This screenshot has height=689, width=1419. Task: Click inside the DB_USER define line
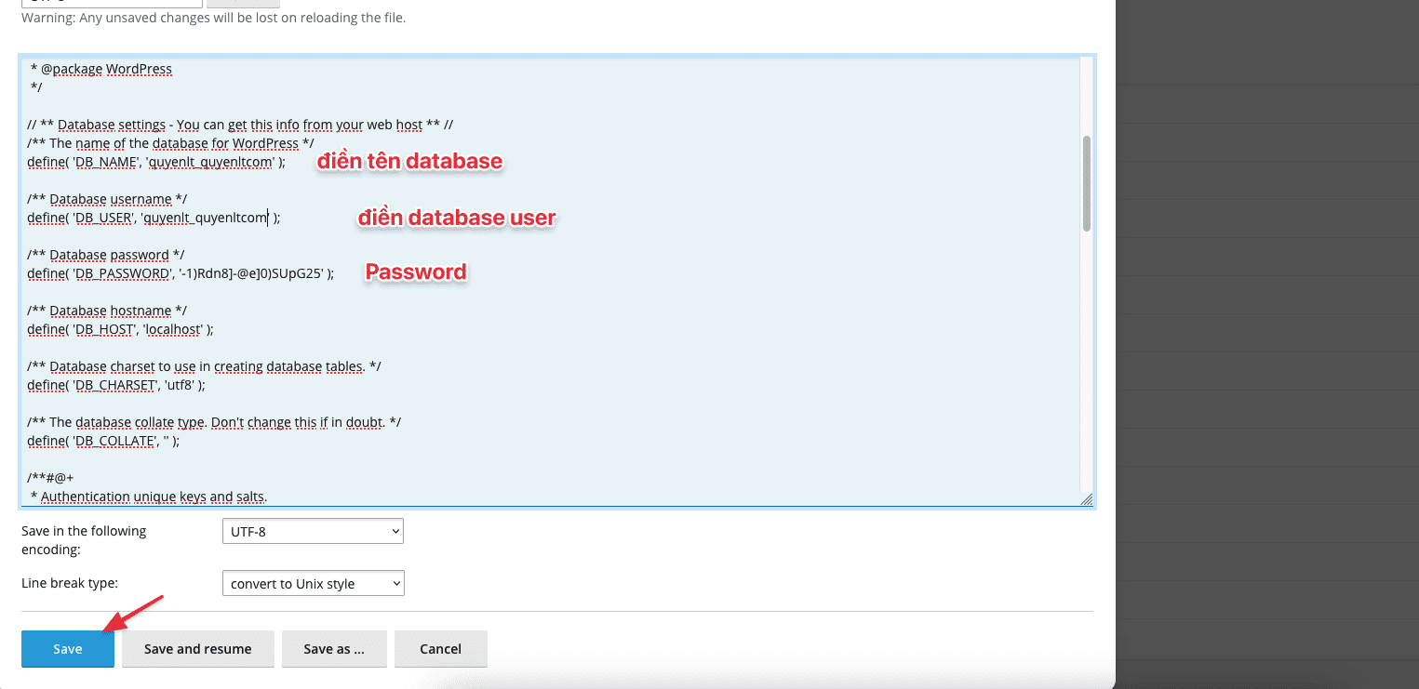(153, 218)
